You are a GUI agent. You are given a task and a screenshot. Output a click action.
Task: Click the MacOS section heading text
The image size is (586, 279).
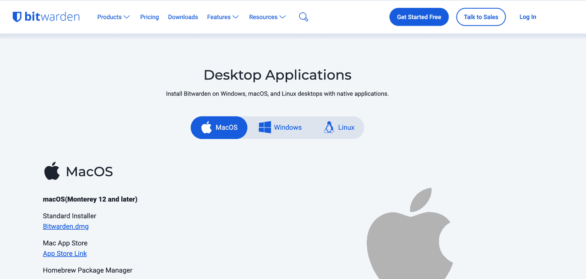coord(89,172)
